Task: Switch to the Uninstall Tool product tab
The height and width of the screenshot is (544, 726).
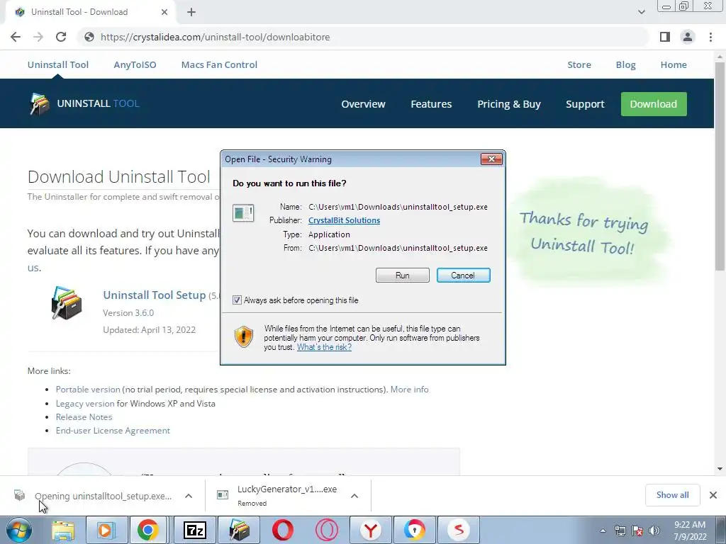Action: click(x=58, y=64)
